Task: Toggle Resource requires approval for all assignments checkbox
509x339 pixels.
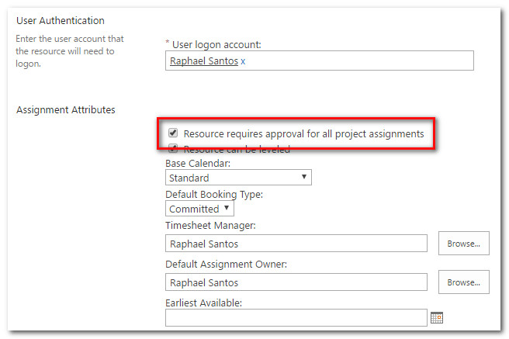Action: pos(173,133)
